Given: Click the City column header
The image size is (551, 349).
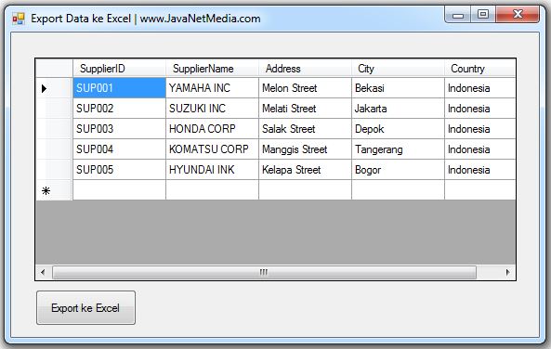Looking at the screenshot, I should tap(398, 68).
